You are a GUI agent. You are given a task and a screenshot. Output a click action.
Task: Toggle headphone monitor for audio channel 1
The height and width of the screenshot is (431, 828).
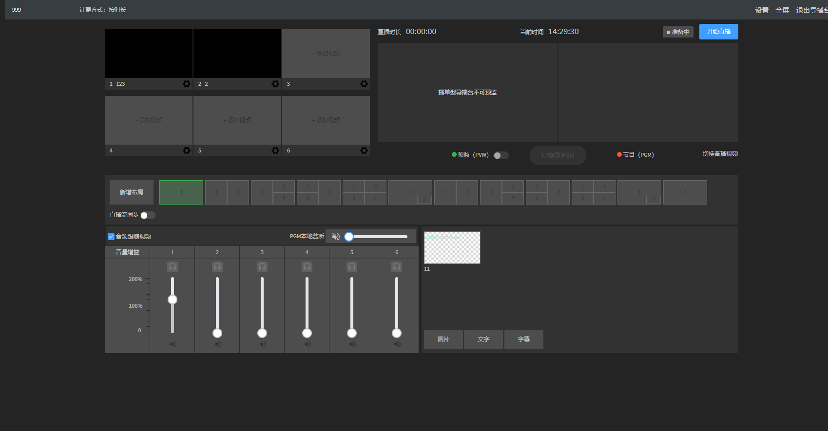pyautogui.click(x=173, y=267)
